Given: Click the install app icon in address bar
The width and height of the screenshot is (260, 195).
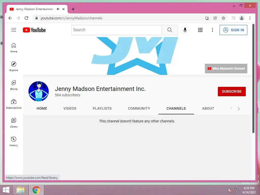Looking at the screenshot, I should (x=207, y=18).
